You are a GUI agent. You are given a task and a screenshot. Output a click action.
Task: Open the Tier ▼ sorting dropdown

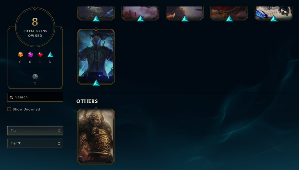point(35,143)
